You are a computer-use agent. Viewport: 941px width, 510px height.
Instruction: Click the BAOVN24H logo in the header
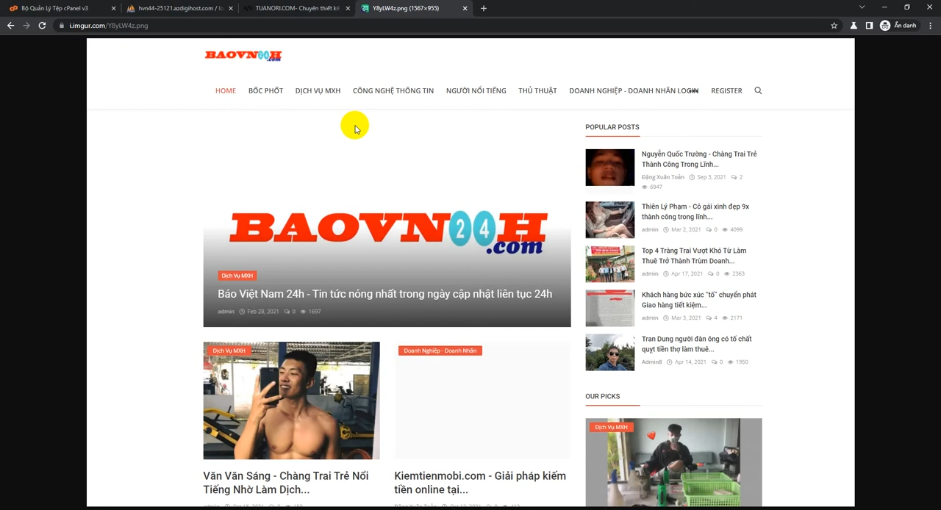click(243, 55)
